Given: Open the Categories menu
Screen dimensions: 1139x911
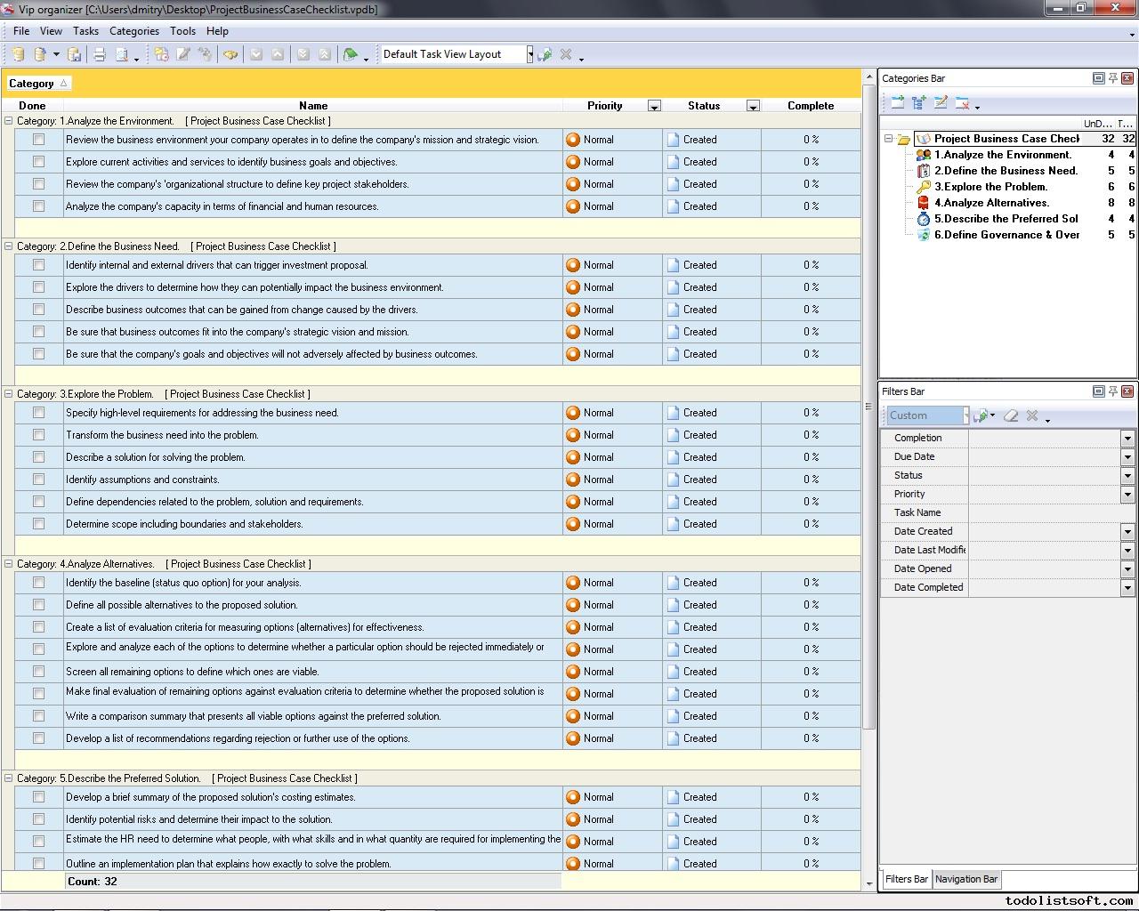Looking at the screenshot, I should point(133,30).
